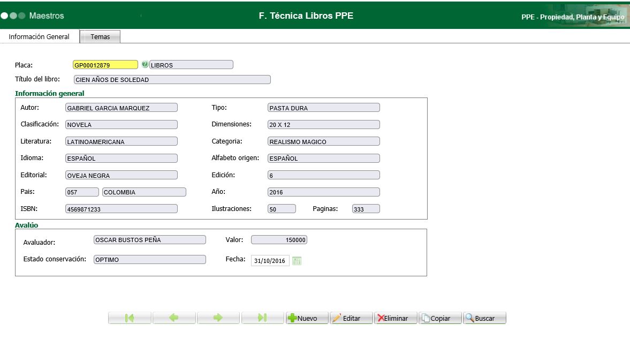Screen dimensions: 630x339
Task: Click the Paginas field 333
Action: tap(366, 209)
